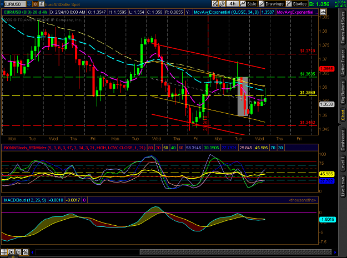Click the cyan -1.8019 MACD value bubble
This screenshot has width=347, height=258.
pos(328,220)
